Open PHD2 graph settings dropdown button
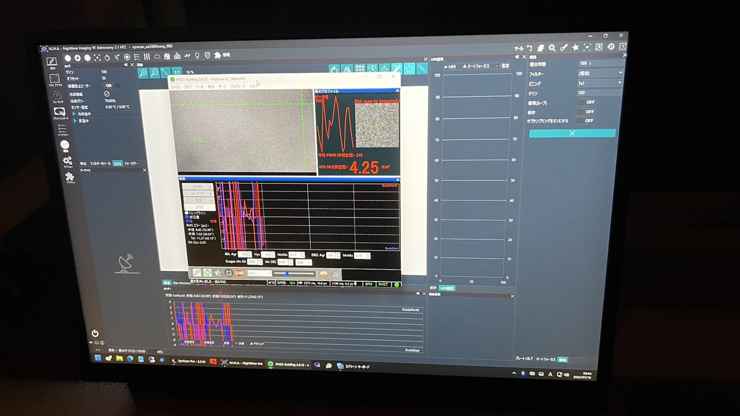Viewport: 740px width, 416px height. point(199,200)
